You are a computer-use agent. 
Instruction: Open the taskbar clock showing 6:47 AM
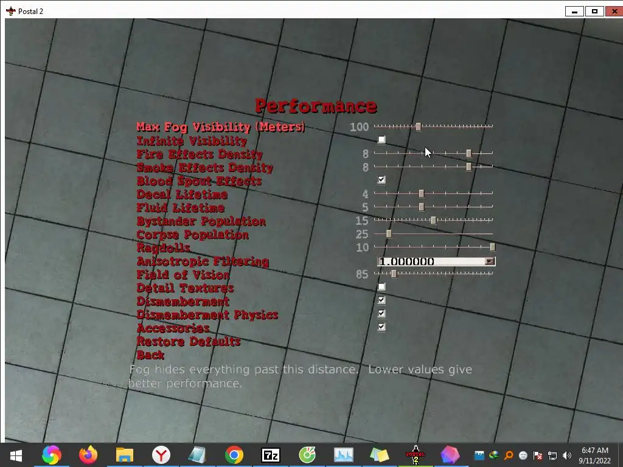click(595, 455)
